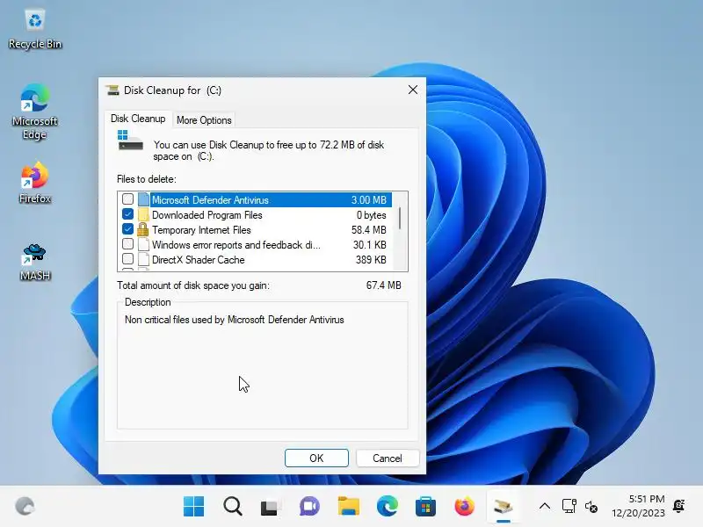Switch to the More Options tab
The image size is (703, 527).
[x=204, y=120]
